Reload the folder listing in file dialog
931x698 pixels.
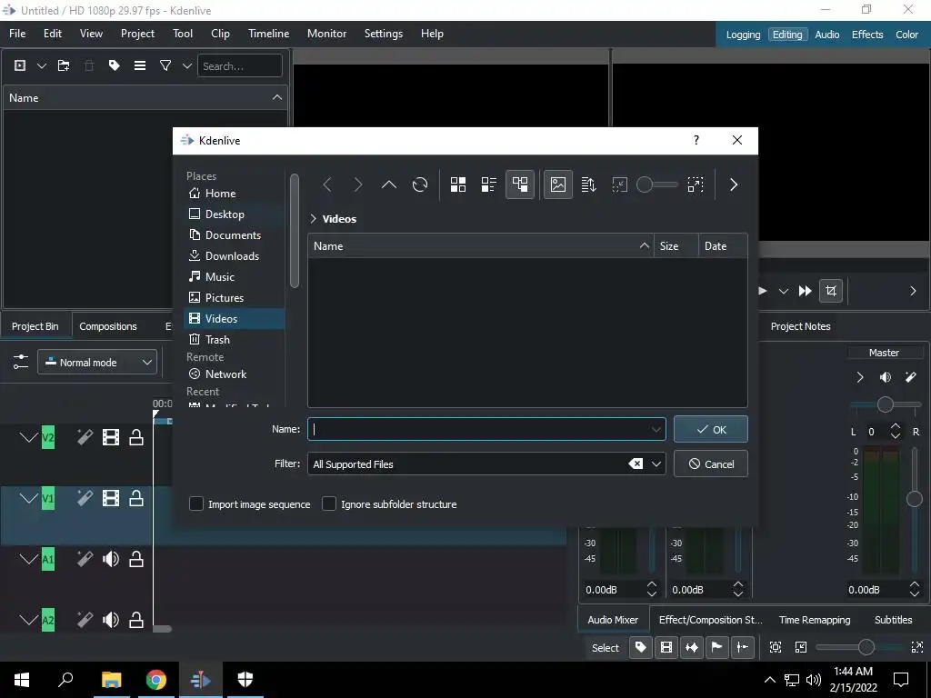(x=420, y=184)
